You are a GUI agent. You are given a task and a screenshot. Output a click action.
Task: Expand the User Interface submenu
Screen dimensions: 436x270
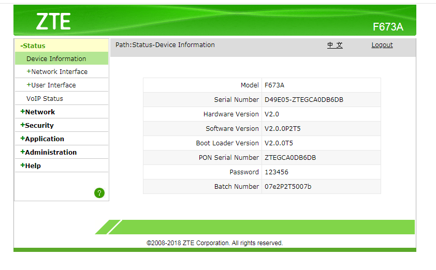pos(51,85)
